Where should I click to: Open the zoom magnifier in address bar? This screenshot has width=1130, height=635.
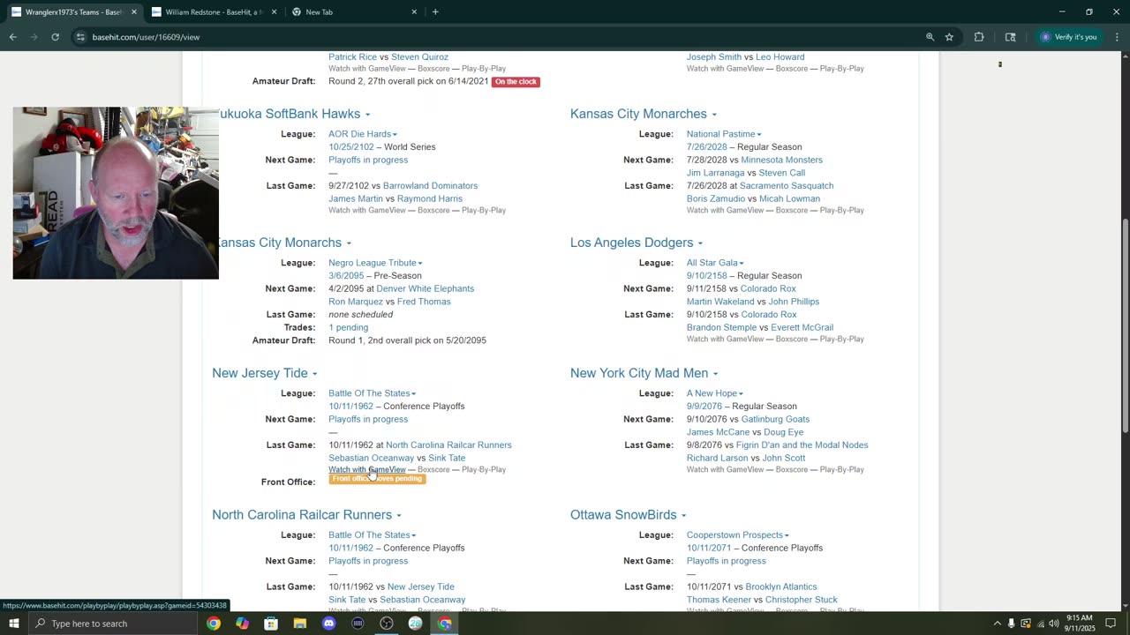point(930,37)
